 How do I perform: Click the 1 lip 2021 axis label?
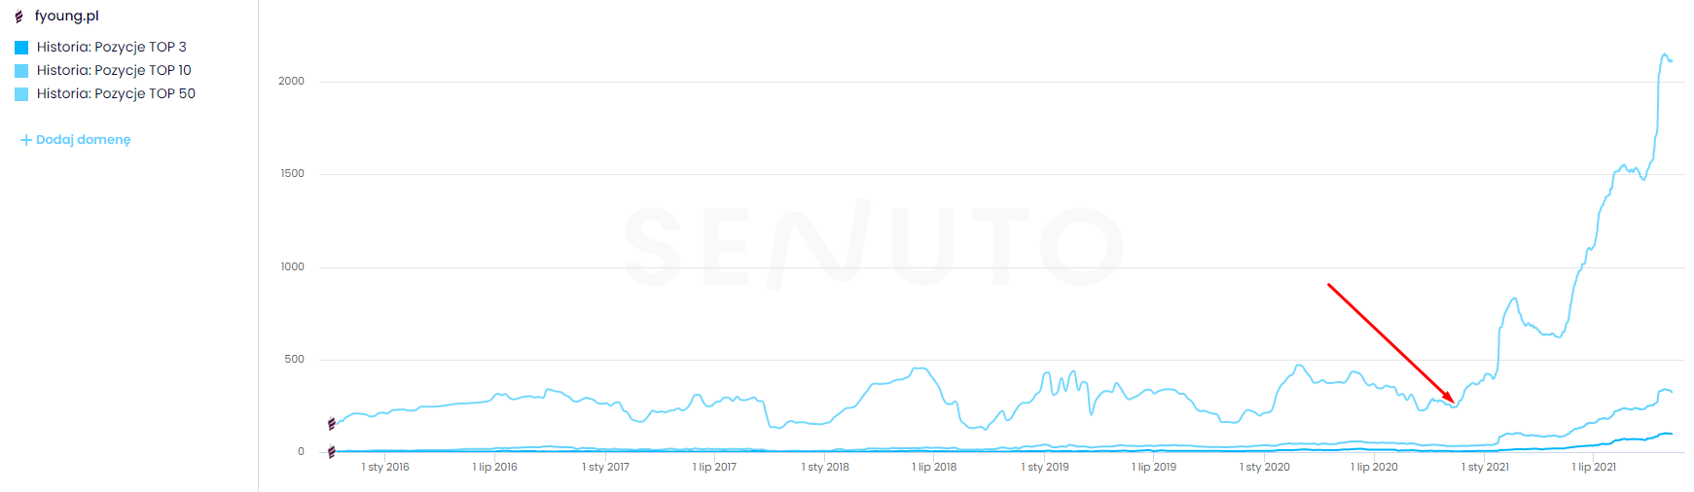pos(1594,468)
